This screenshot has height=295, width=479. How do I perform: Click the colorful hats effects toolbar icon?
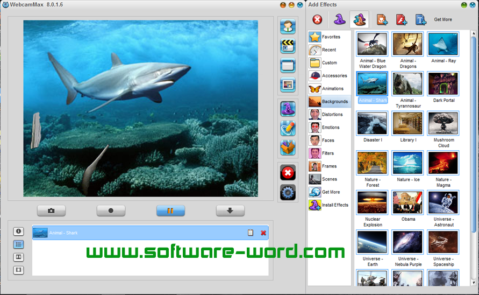coord(359,19)
